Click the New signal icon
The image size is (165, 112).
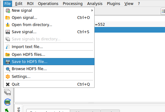coord(8,11)
